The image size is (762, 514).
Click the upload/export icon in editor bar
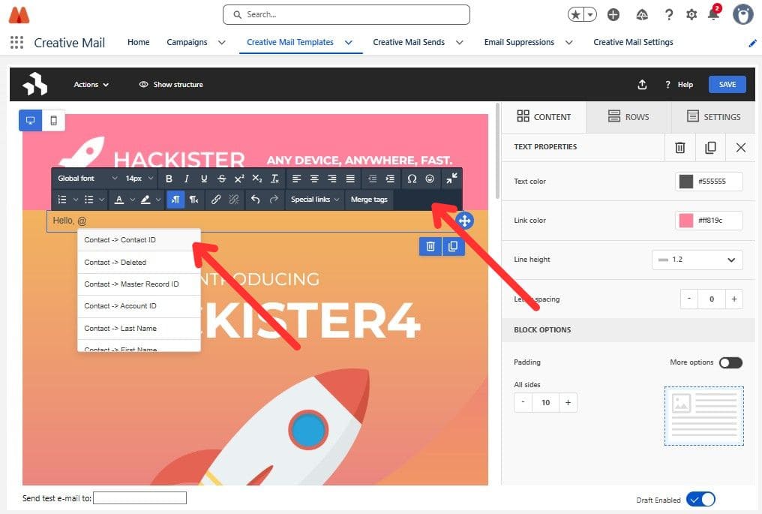click(642, 85)
